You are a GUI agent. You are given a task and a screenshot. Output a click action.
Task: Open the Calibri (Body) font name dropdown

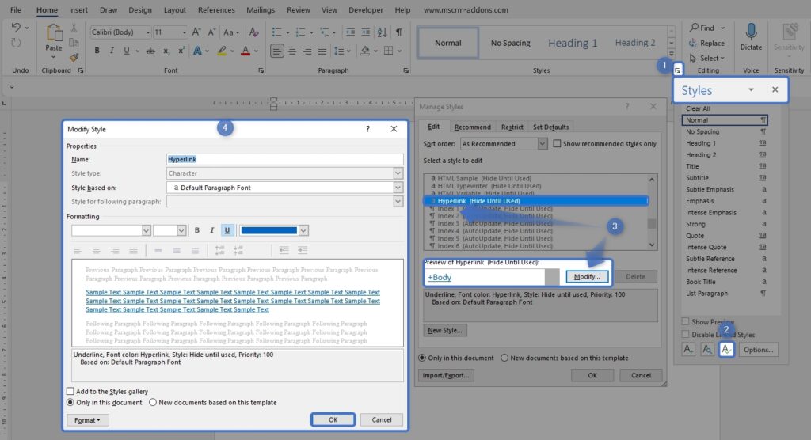[147, 32]
